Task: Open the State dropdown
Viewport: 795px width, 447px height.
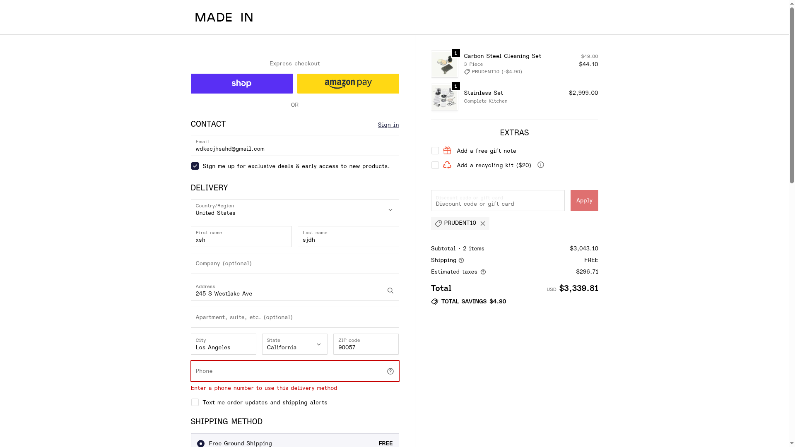Action: click(295, 344)
